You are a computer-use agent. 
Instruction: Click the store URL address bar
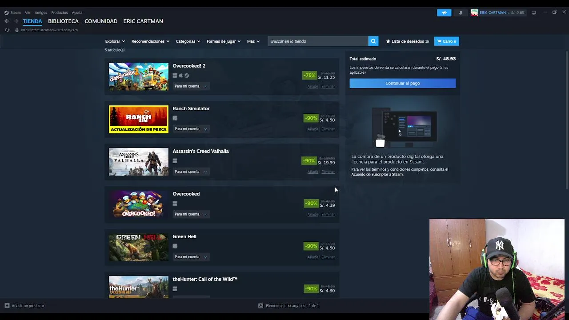point(49,30)
